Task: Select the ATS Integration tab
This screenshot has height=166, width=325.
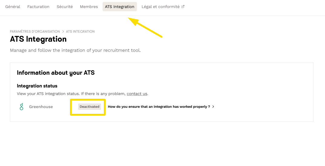Action: [120, 7]
